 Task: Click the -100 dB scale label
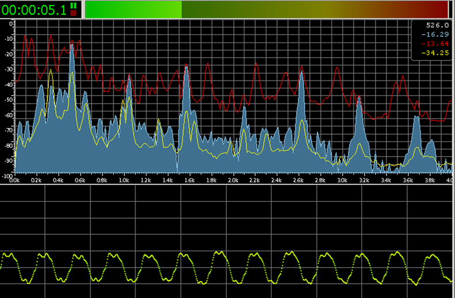point(8,176)
